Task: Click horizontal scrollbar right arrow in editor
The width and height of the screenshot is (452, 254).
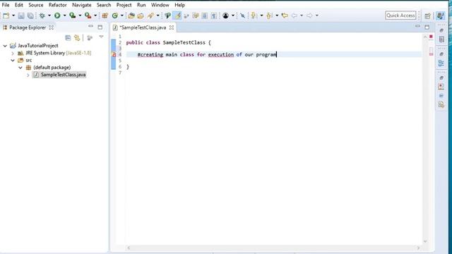Action: click(418, 248)
